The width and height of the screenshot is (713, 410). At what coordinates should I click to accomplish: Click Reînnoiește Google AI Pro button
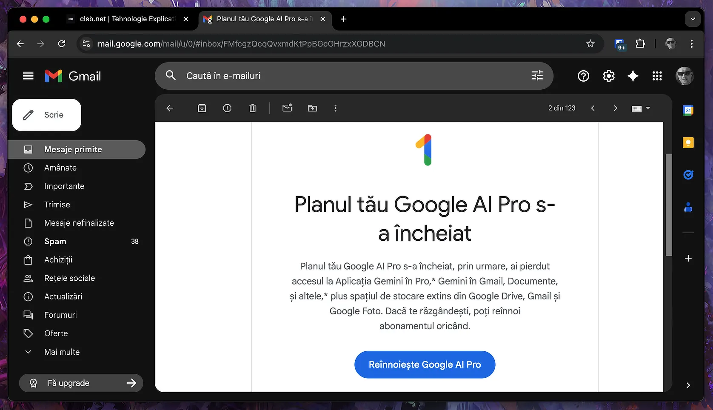click(x=425, y=365)
